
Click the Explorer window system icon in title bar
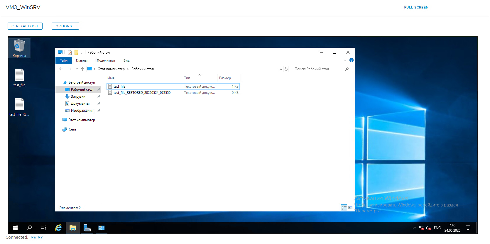[60, 52]
